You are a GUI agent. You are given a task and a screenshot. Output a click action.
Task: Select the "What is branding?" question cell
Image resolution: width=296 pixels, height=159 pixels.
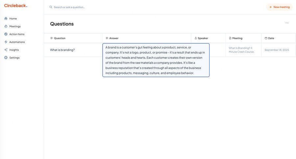coord(62,50)
